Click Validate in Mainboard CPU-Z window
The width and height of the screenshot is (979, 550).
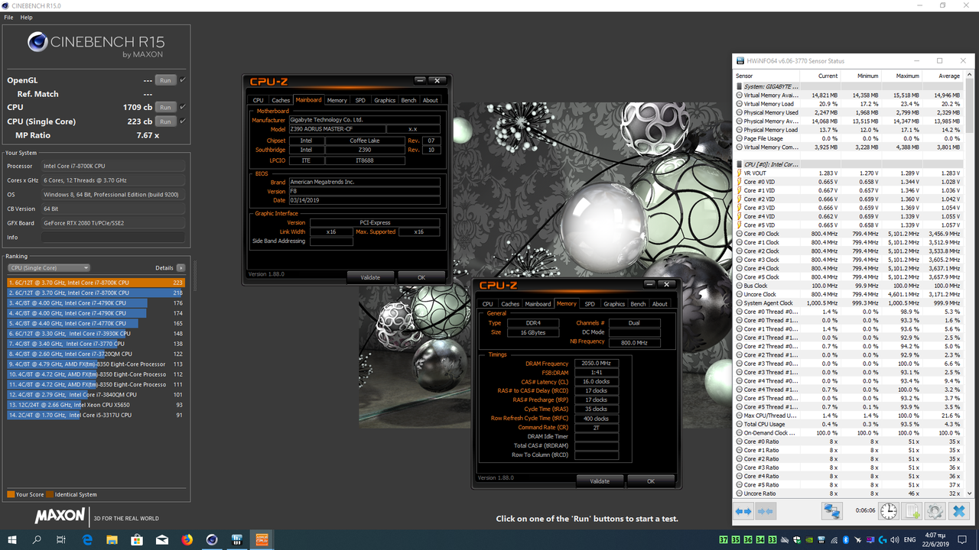[x=370, y=277]
